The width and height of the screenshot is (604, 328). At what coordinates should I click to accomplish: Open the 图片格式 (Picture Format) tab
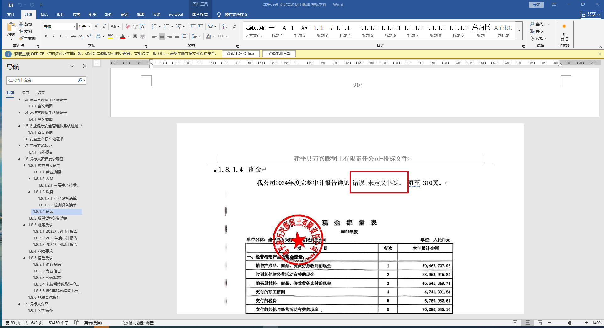click(x=200, y=14)
